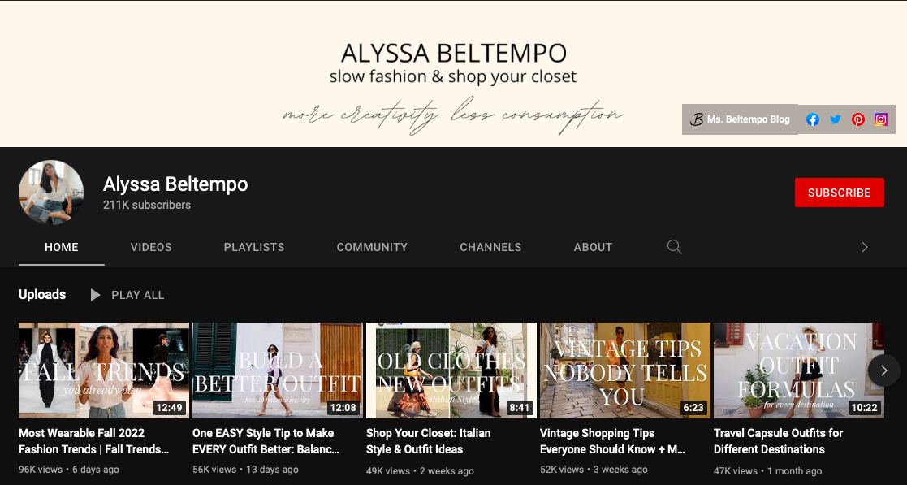Click the 10:22 duration badge

(x=864, y=408)
